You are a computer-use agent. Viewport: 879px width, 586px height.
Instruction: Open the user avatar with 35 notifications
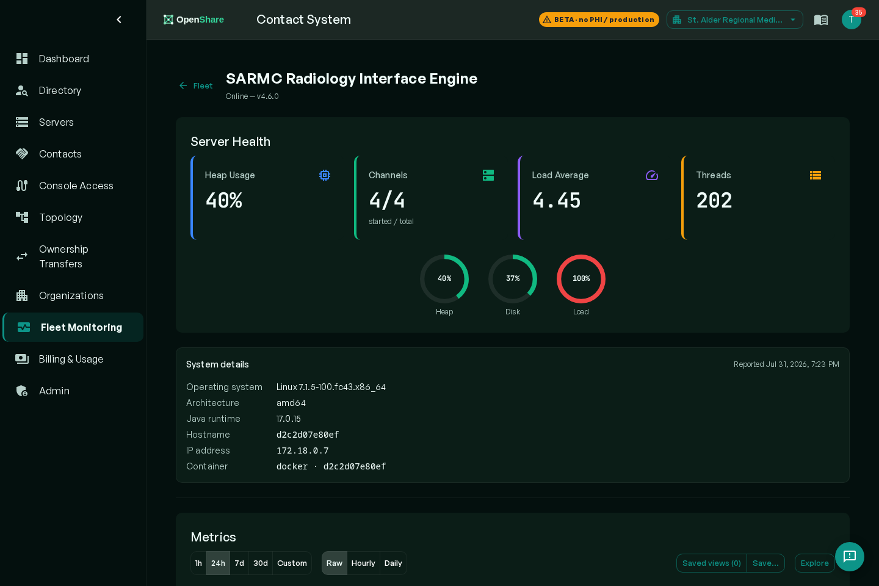852,20
